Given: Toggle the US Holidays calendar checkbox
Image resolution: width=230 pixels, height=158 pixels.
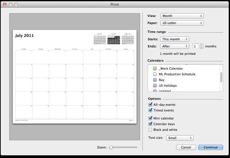Looking at the screenshot, I should click(x=155, y=86).
